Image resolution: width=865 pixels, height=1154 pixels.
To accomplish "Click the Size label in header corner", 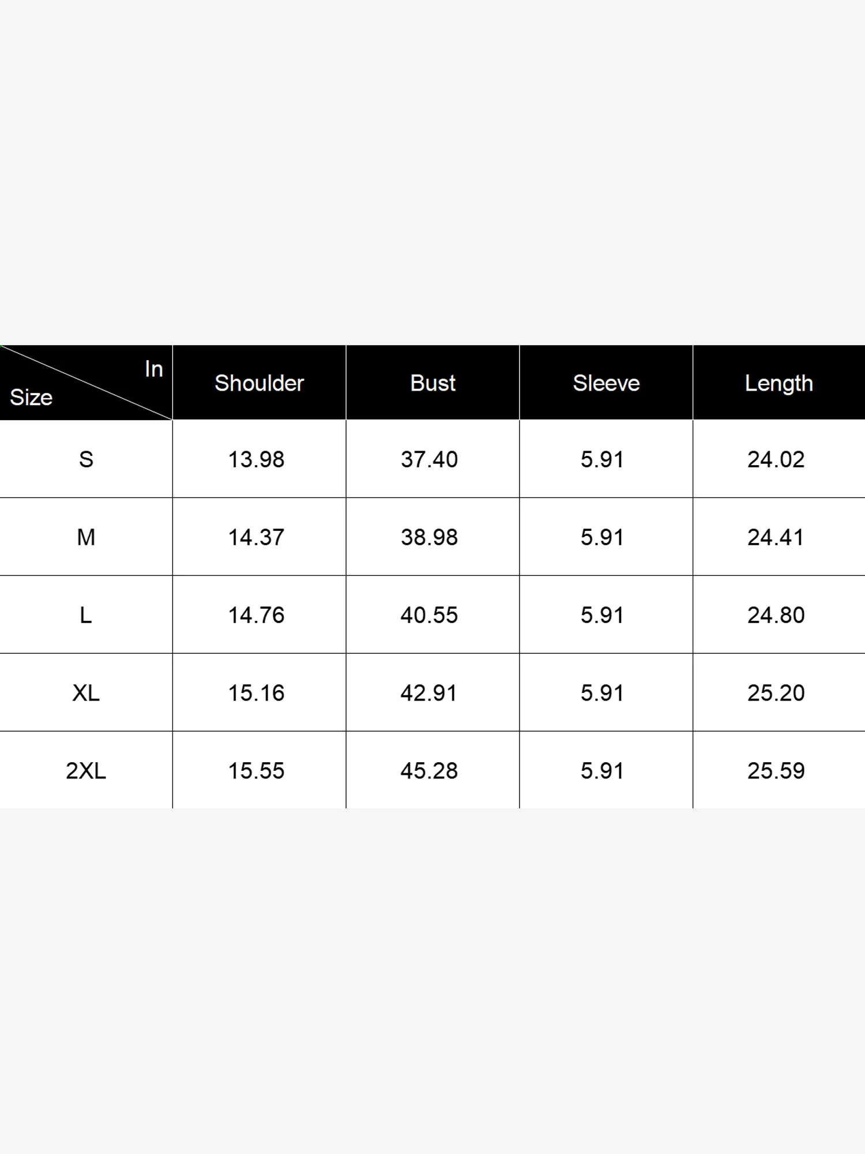I will point(31,398).
